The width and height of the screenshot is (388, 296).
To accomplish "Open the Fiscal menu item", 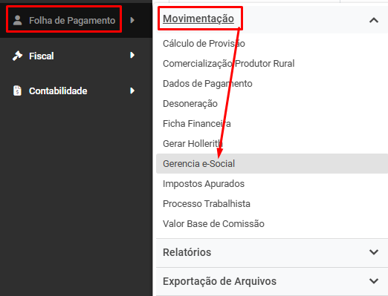I will [x=42, y=56].
